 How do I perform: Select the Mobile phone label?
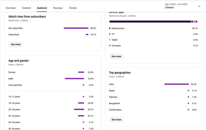[x=118, y=28]
